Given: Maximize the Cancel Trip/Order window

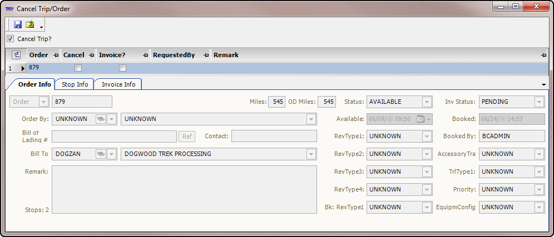Looking at the screenshot, I should (516, 6).
